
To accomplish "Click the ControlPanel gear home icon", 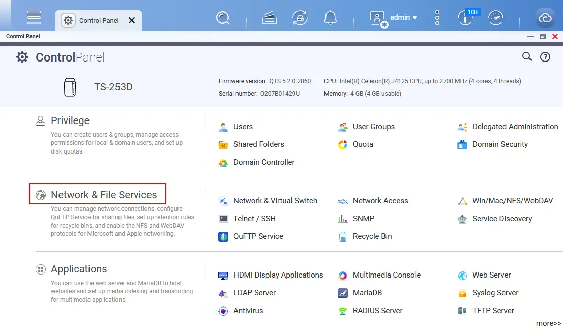I will pyautogui.click(x=22, y=57).
